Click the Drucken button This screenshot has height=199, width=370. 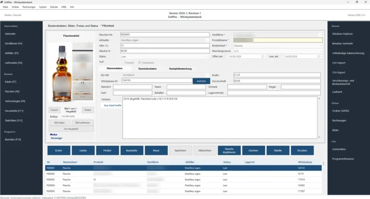[302, 151]
